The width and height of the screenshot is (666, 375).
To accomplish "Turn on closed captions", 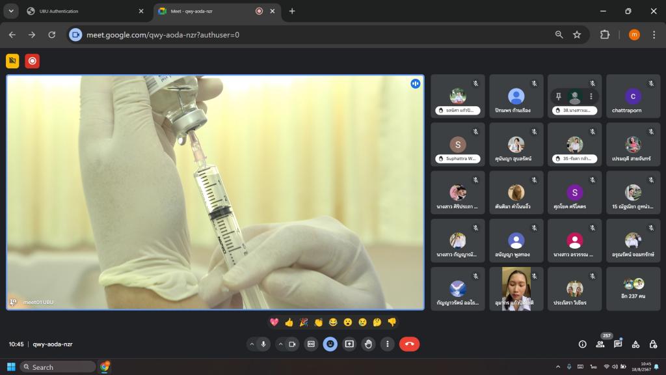I will tap(312, 344).
